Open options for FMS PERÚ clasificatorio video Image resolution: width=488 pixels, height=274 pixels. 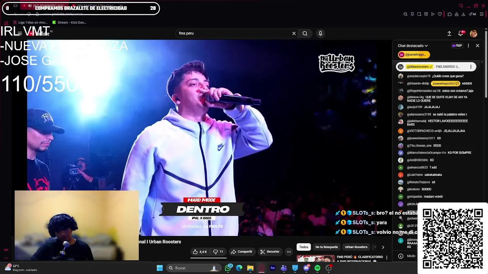(387, 258)
